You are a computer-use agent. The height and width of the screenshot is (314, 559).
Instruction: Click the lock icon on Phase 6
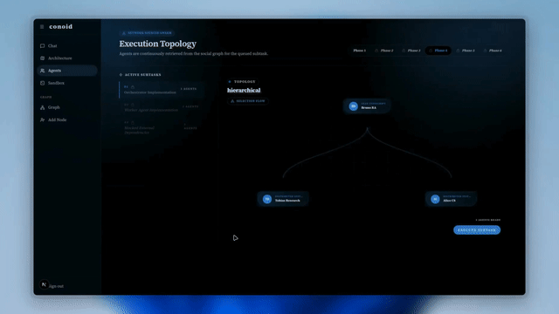486,51
